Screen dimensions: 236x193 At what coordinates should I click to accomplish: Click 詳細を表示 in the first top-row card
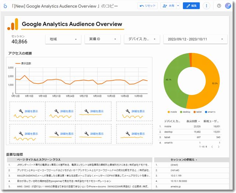pos(31,111)
